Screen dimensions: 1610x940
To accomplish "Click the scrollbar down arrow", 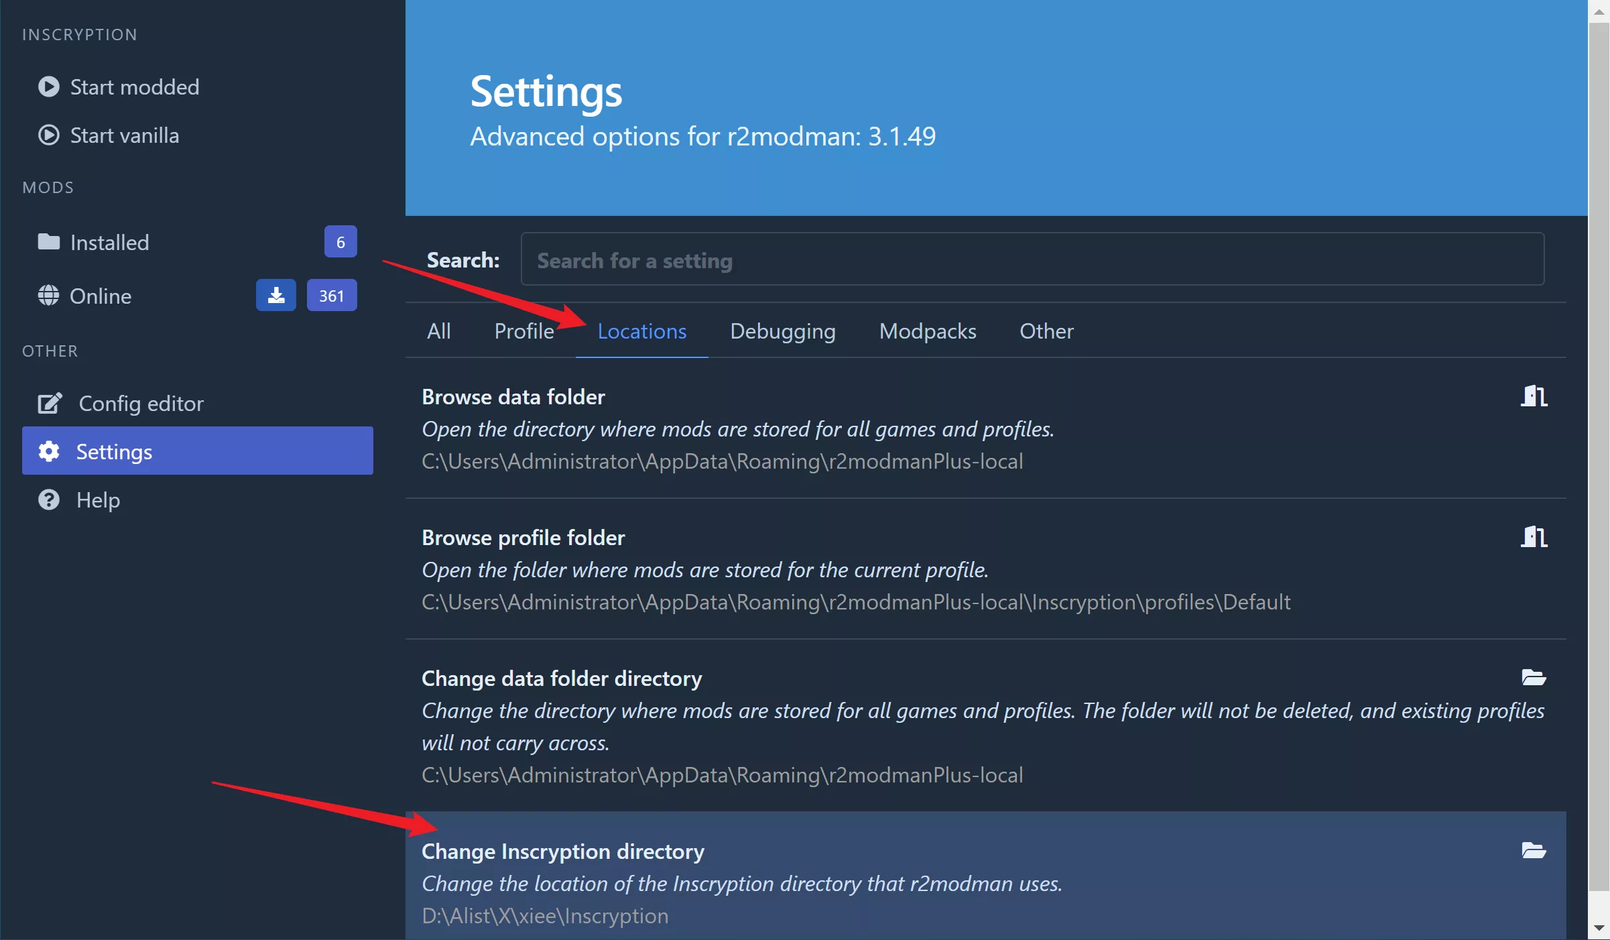I will click(1599, 929).
